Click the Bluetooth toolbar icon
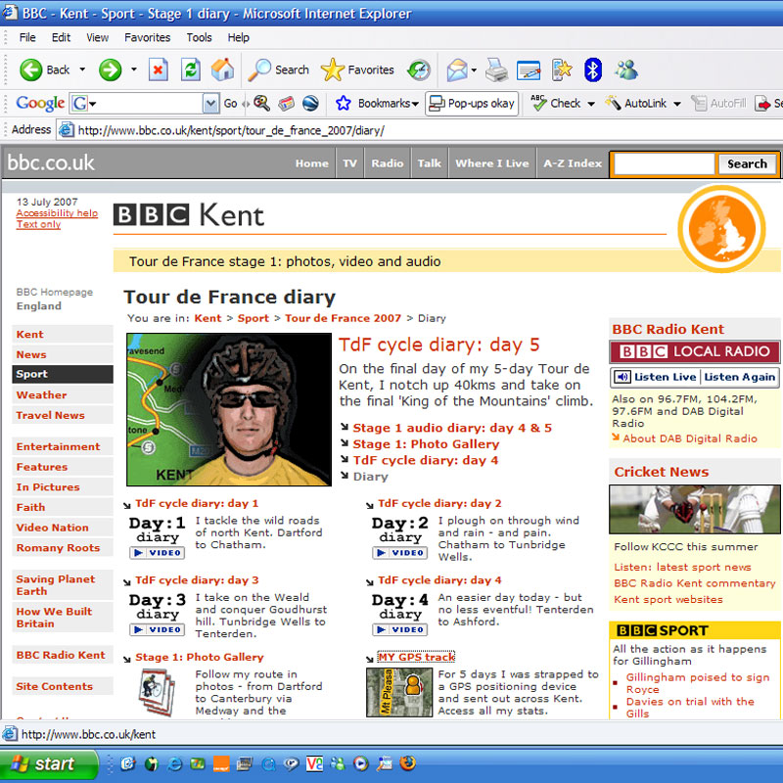The height and width of the screenshot is (783, 783). coord(592,69)
